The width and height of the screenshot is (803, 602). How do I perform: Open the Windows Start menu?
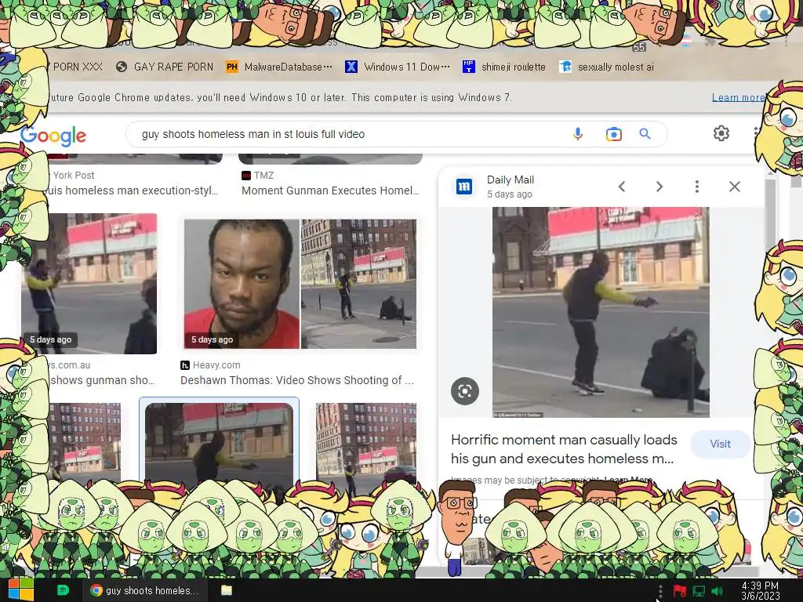(x=20, y=590)
